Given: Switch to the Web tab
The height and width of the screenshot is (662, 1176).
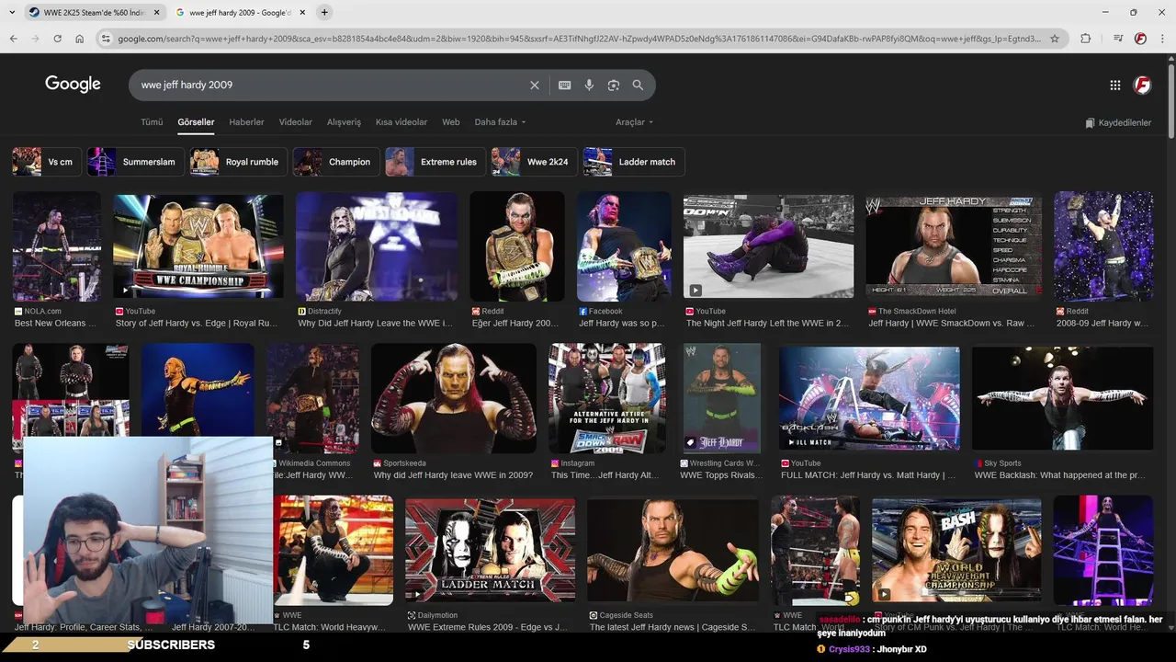Looking at the screenshot, I should (451, 121).
